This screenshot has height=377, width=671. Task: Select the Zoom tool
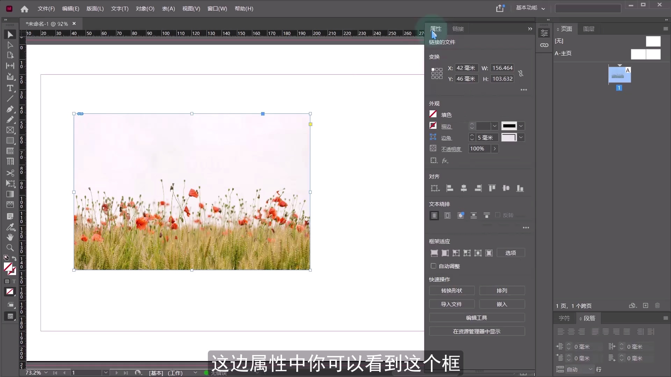click(10, 248)
